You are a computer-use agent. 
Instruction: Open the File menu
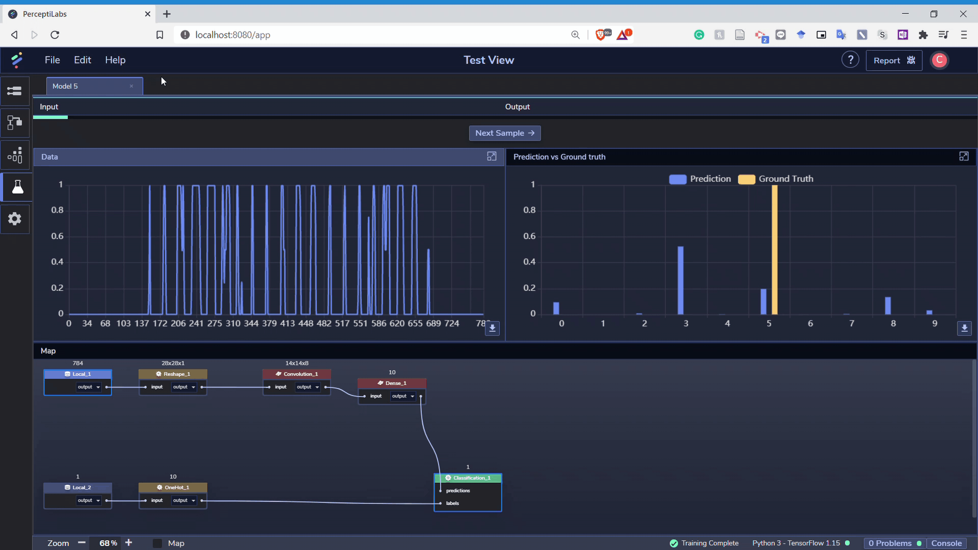(x=52, y=60)
